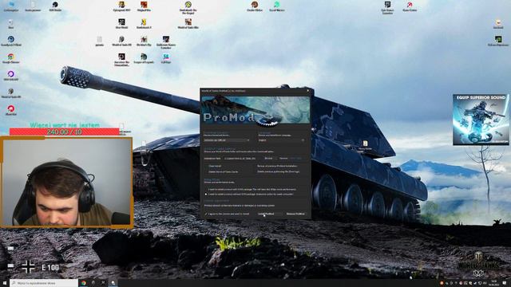Open the World of Tanks Blitz desktop icon
Screen dimensions: 511x287
click(x=188, y=23)
